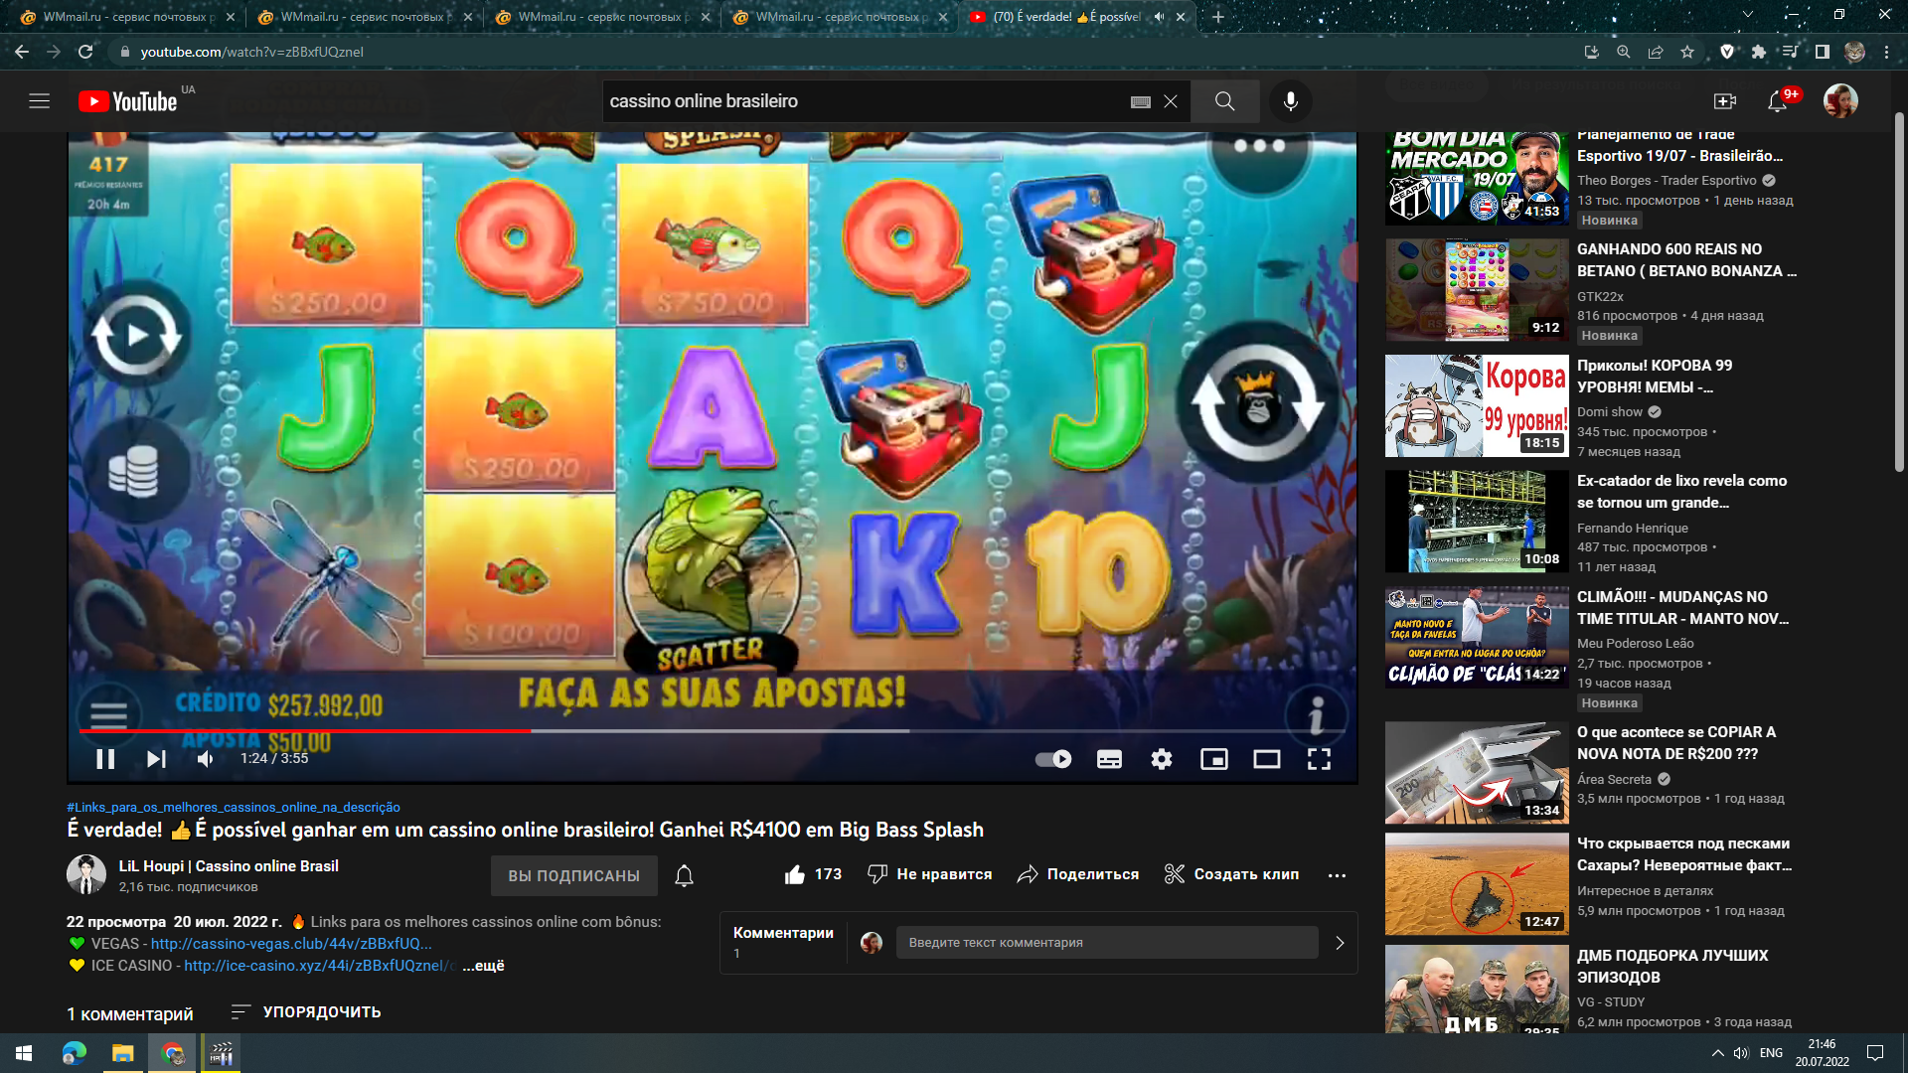The width and height of the screenshot is (1908, 1073).
Task: Open browser extensions puzzle icon
Action: point(1759,52)
